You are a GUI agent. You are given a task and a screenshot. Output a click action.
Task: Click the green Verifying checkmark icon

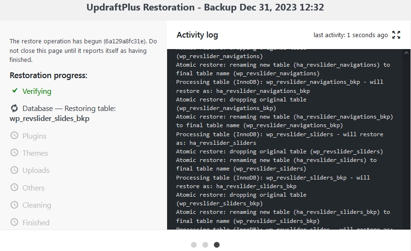click(x=15, y=90)
